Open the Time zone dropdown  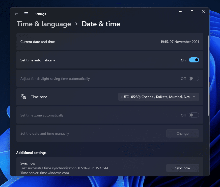(158, 97)
